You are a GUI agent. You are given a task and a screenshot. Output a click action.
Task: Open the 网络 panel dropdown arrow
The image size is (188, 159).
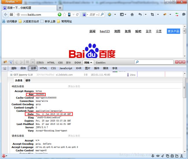coord(91,63)
